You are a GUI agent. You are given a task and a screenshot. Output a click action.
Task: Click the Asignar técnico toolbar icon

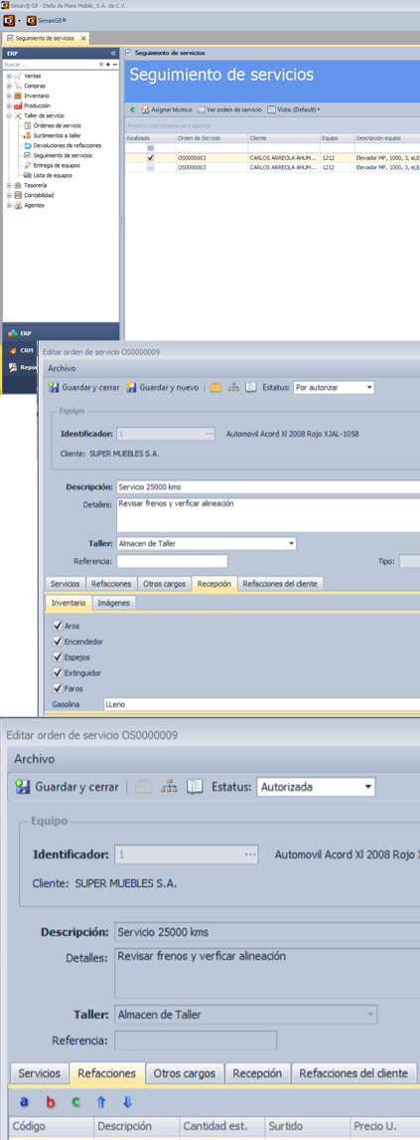146,109
